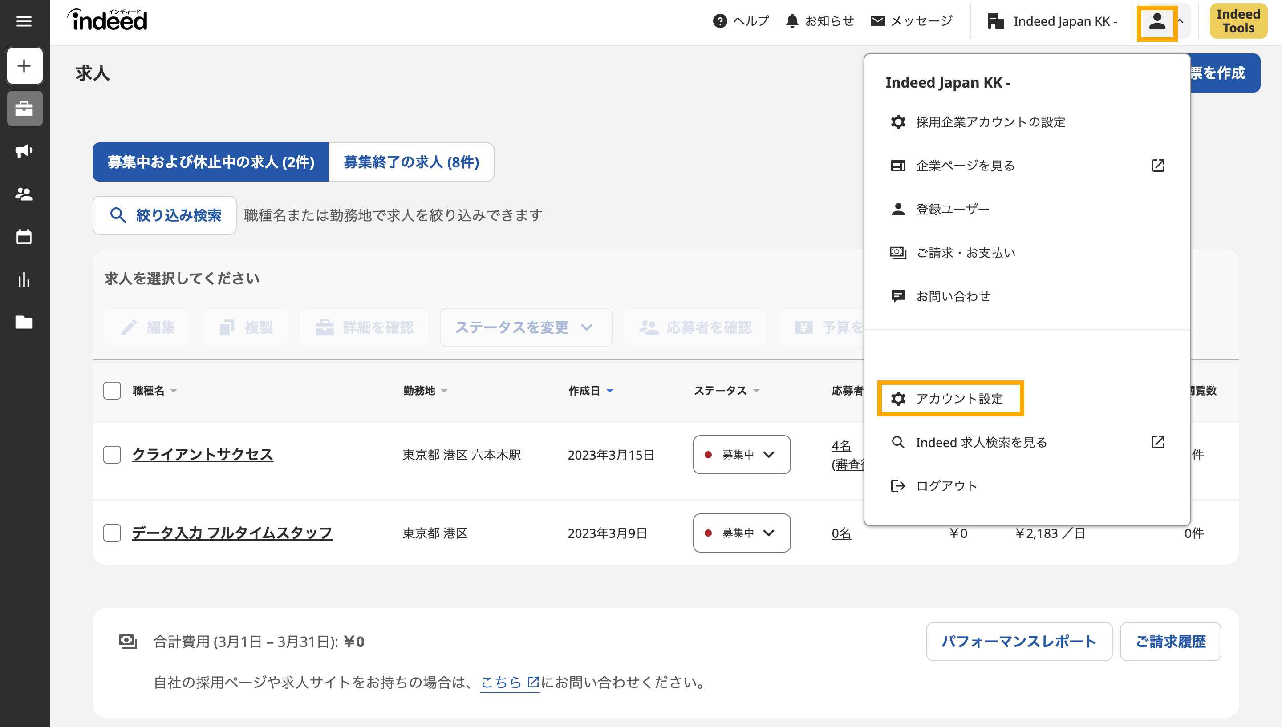Click こちら contact link
Viewport: 1282px width, 727px height.
(x=509, y=682)
